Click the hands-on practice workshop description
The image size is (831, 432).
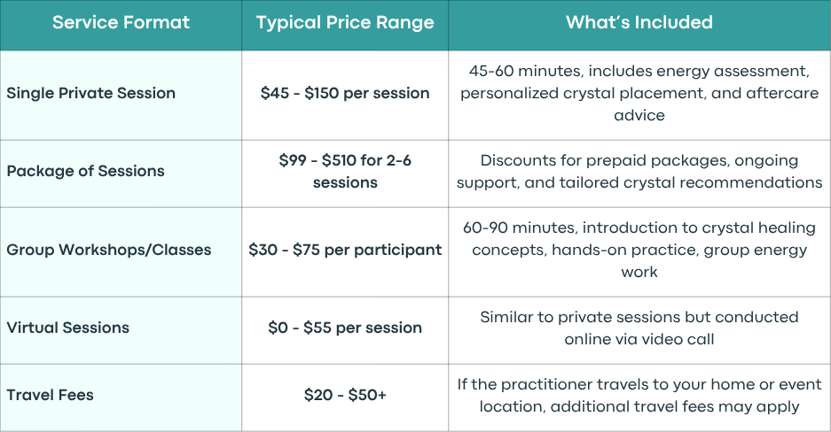pos(639,250)
